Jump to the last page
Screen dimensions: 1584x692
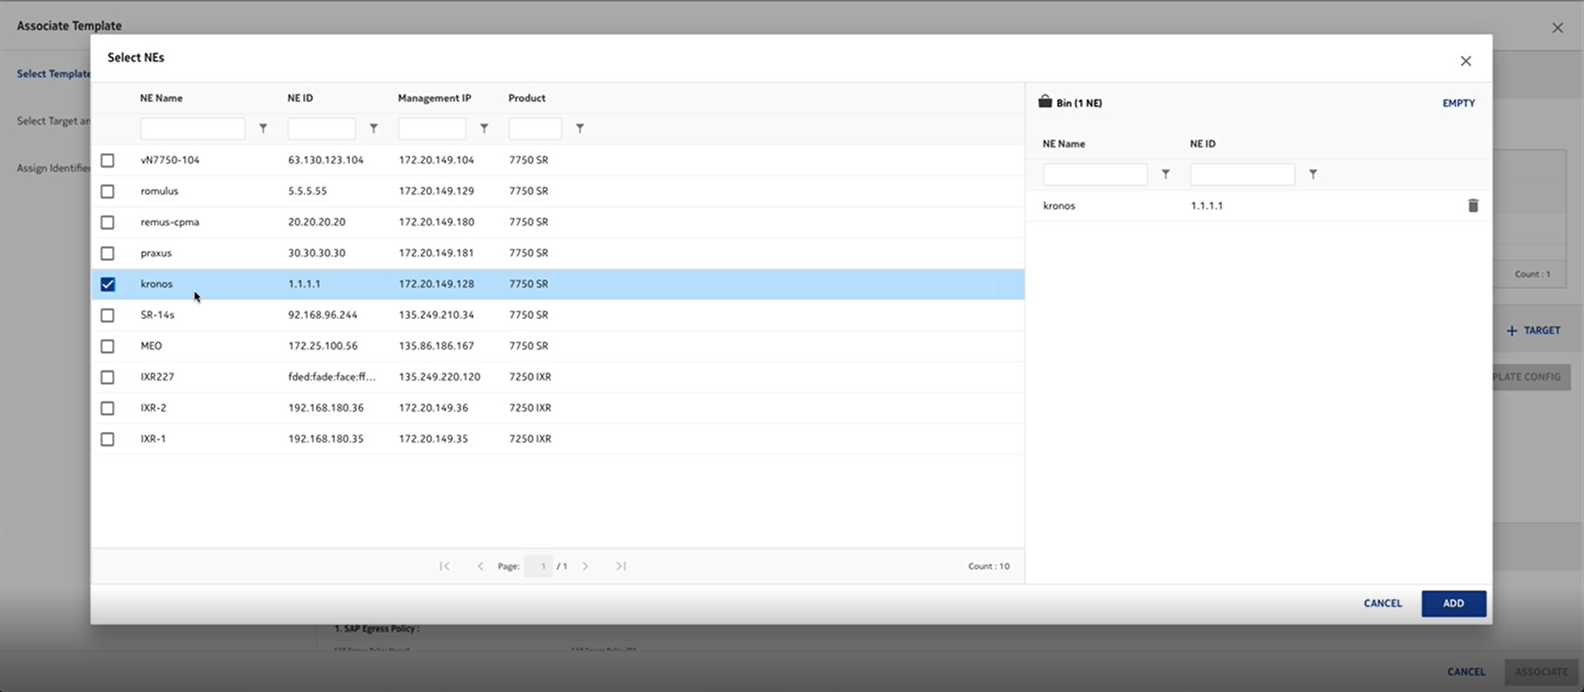point(621,566)
